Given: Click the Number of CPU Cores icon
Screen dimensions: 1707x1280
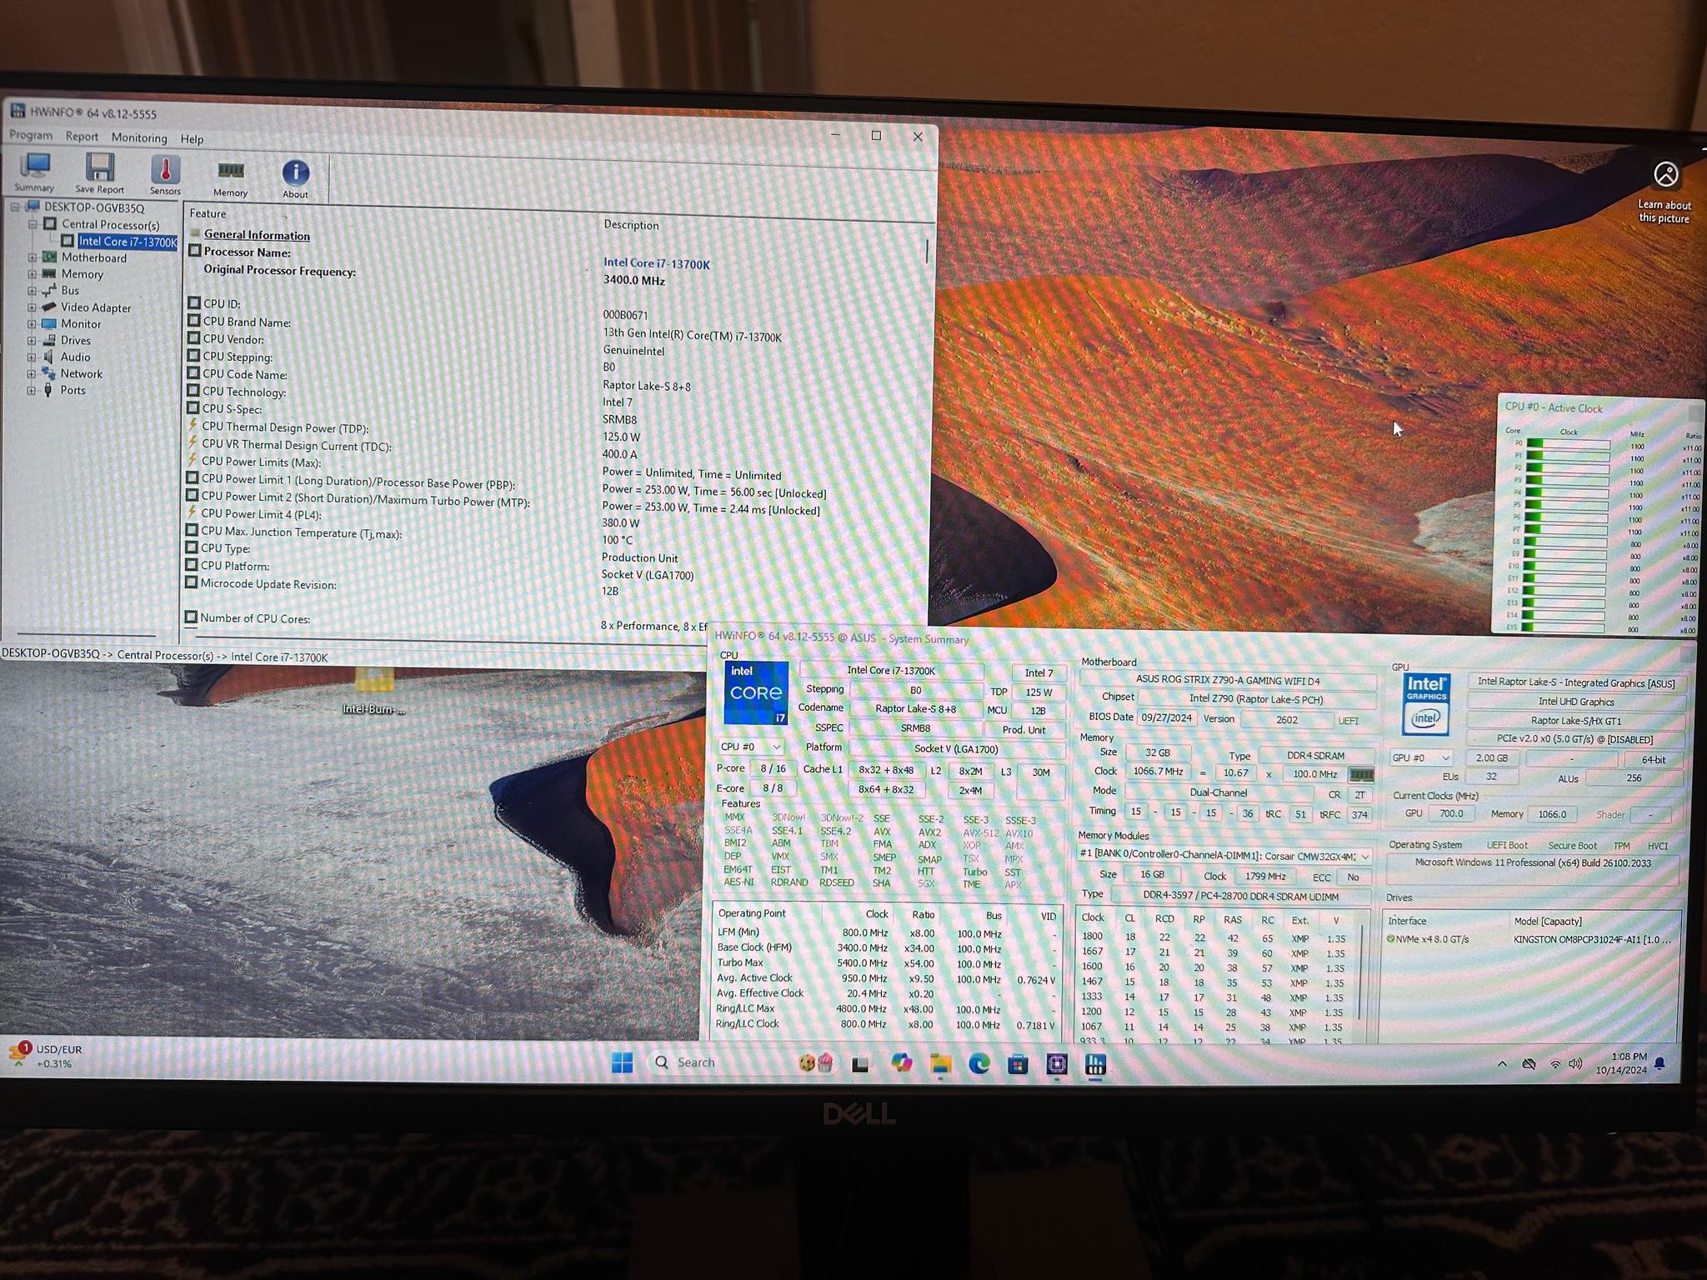Looking at the screenshot, I should [x=192, y=617].
